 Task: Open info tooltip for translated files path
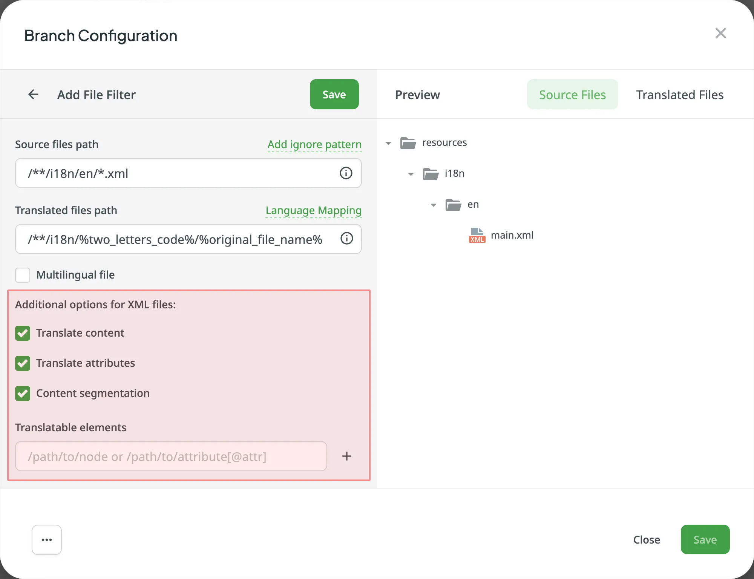tap(346, 239)
